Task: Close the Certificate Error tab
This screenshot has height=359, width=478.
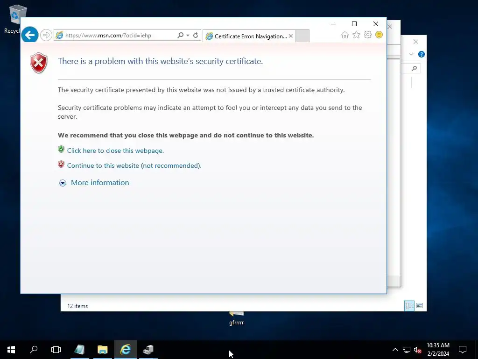Action: (291, 36)
